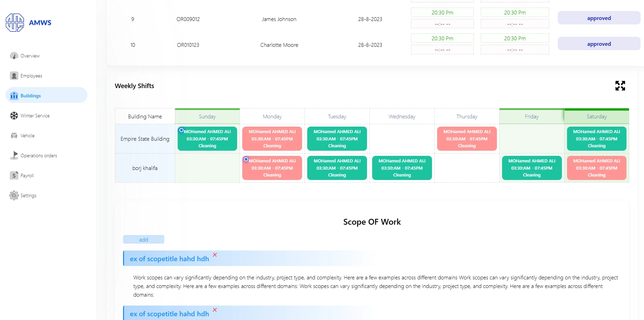Select the Saturday column header

click(x=596, y=117)
